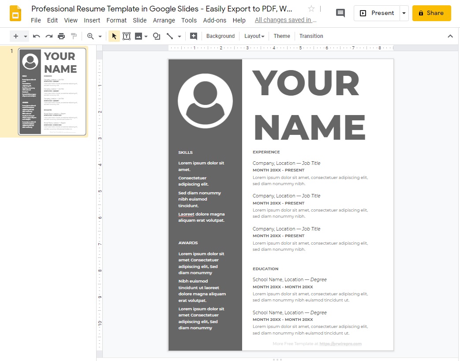Open the Add-ons menu
Image resolution: width=460 pixels, height=361 pixels.
click(215, 20)
